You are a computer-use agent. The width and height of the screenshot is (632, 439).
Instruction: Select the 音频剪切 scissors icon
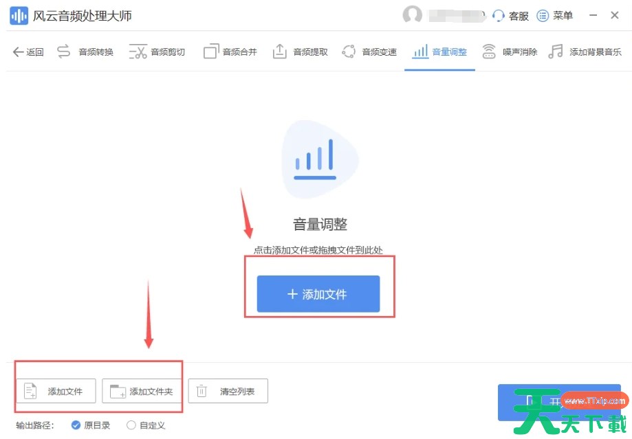(x=138, y=52)
